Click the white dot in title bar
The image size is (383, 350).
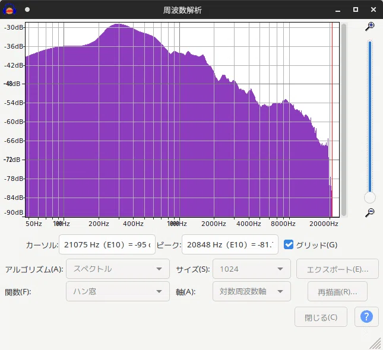[x=27, y=9]
